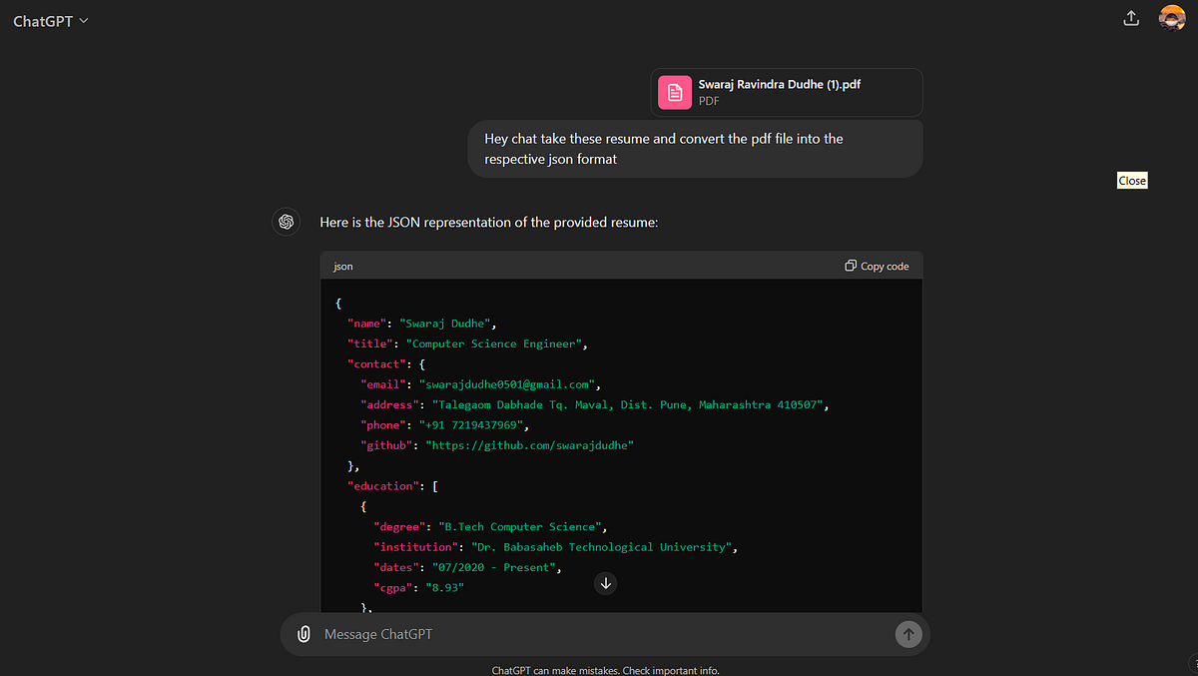
Task: Click the Close tooltip label
Action: coord(1132,181)
